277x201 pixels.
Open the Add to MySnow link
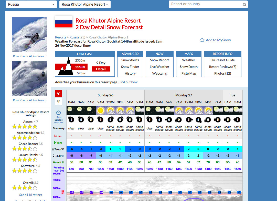[218, 40]
